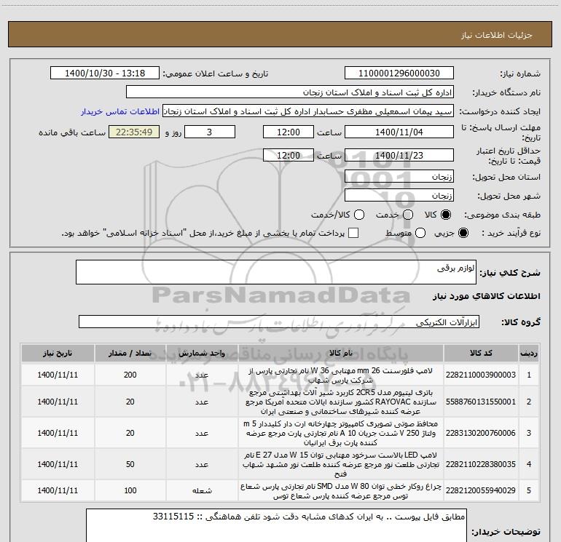Click product code 2282120055940029
Image resolution: width=561 pixels, height=542 pixels.
481,490
